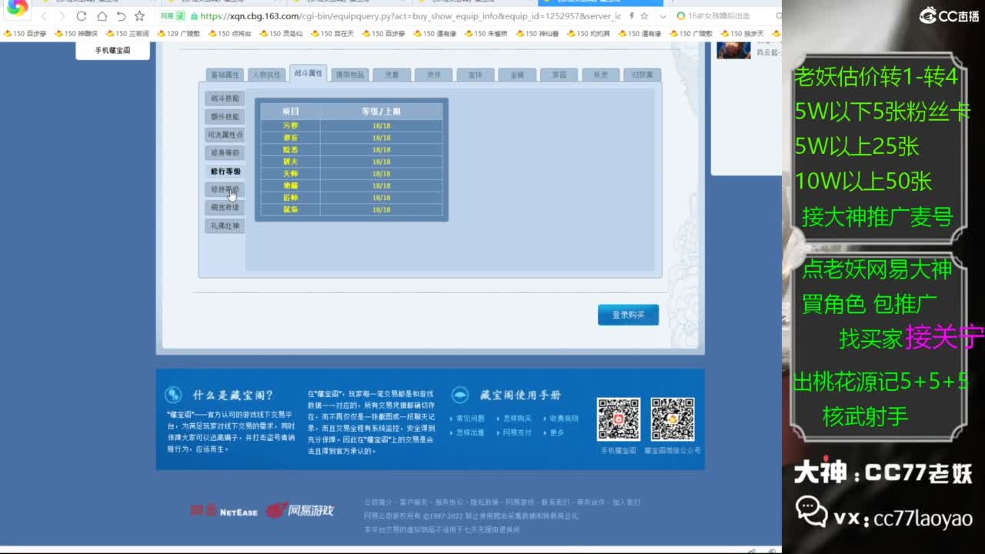Bookmark this page with the star icon
Screen dimensions: 985x554
[x=140, y=15]
